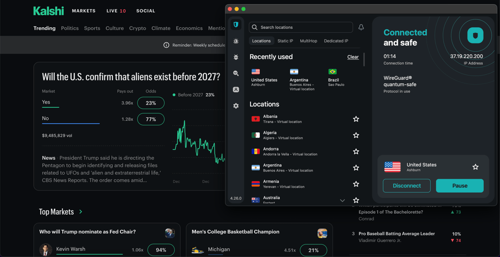Click the Disconnect button

[x=407, y=186]
